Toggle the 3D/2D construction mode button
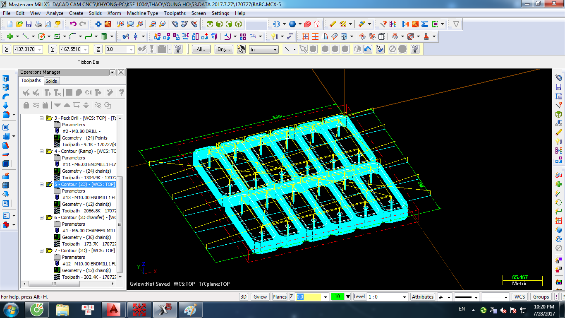This screenshot has height=318, width=565. 244,296
